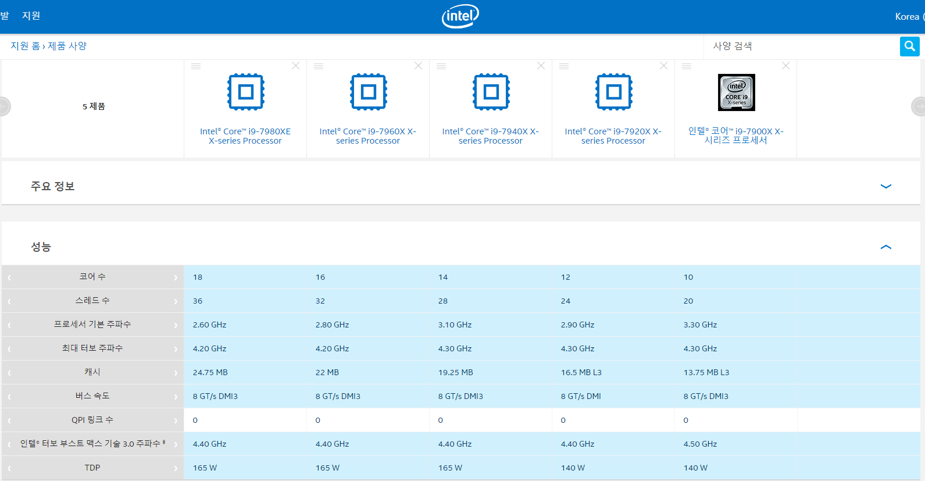The height and width of the screenshot is (481, 925).
Task: Click right arrow on 터보 부스트 맥스 기술 3.0 row
Action: (176, 444)
